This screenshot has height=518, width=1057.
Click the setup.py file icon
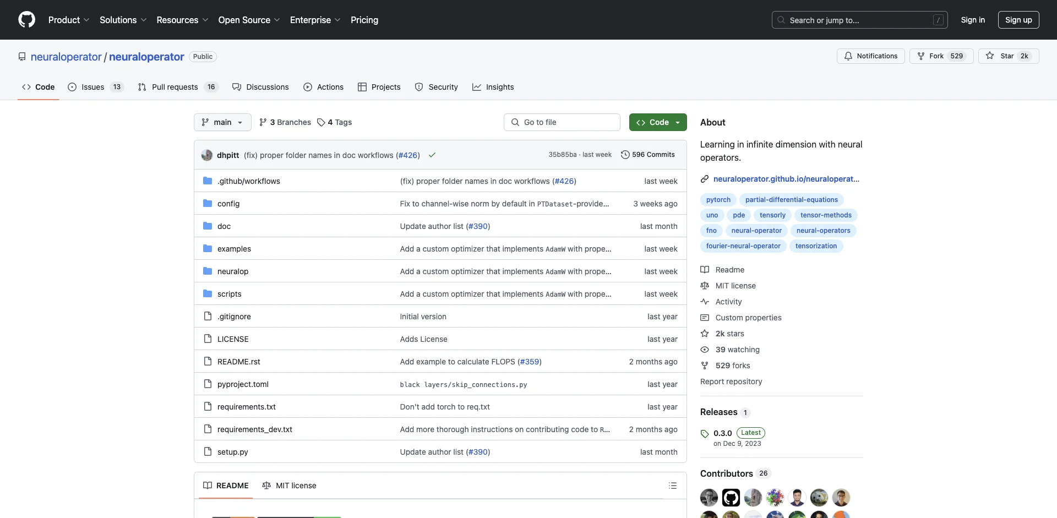pyautogui.click(x=208, y=452)
